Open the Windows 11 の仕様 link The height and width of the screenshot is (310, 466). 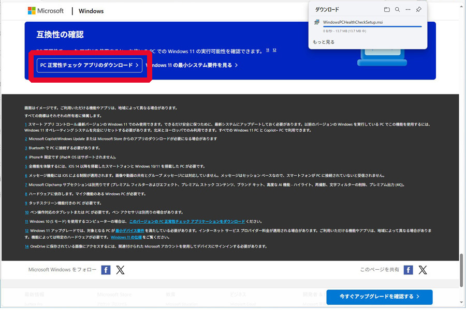tap(126, 237)
